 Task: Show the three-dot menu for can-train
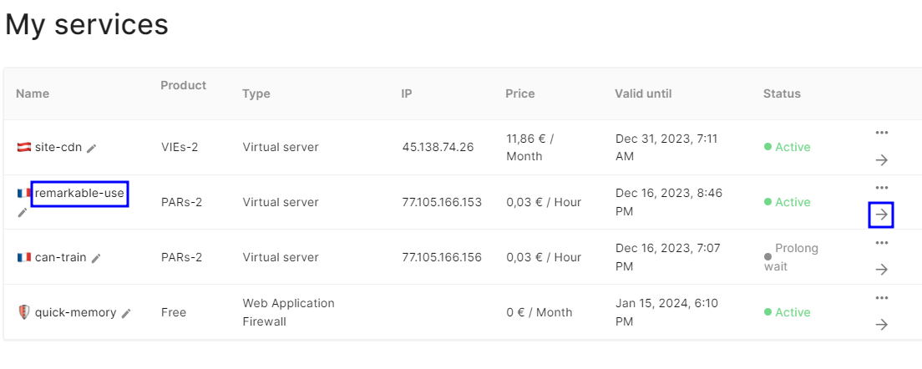tap(881, 243)
